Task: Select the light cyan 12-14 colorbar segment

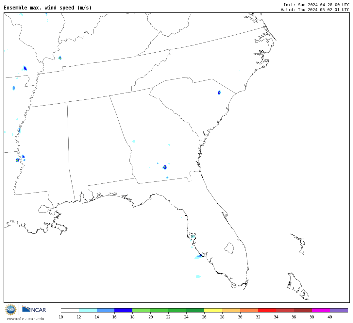Action: [88, 310]
